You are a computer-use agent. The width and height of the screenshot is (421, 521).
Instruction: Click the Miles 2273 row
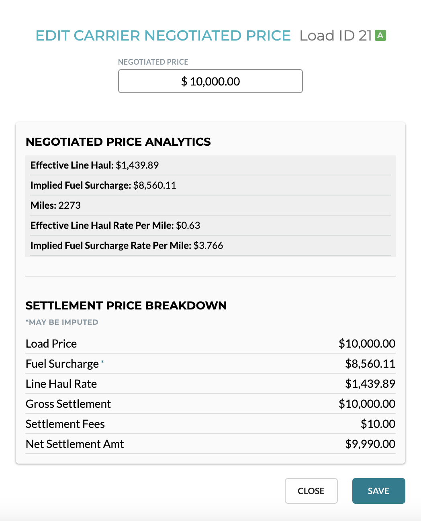(x=210, y=206)
